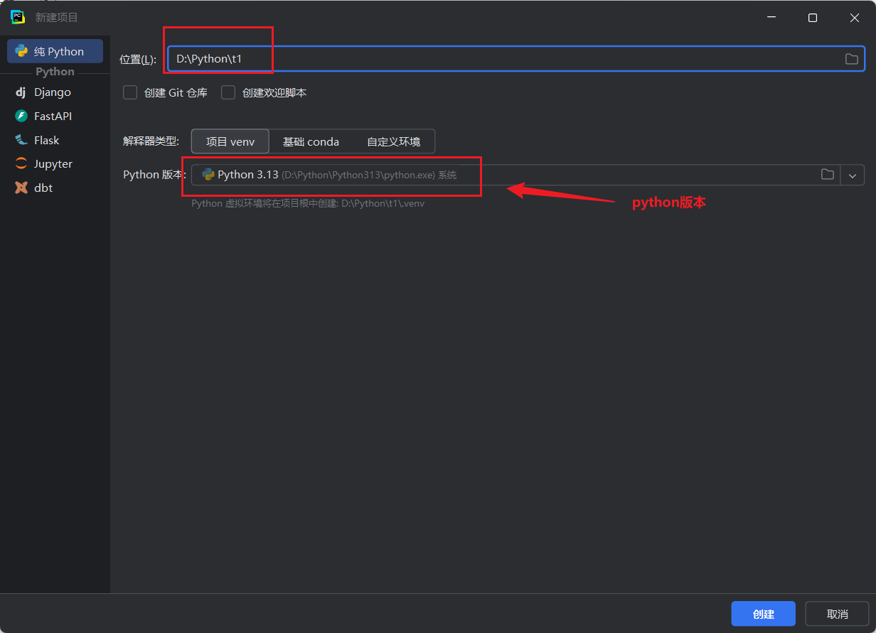The width and height of the screenshot is (876, 633).
Task: Tick the 创建欢迎脚本 checkbox
Action: pos(228,92)
